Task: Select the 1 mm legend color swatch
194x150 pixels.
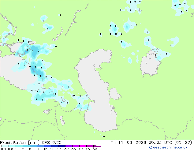Action: tap(19, 146)
